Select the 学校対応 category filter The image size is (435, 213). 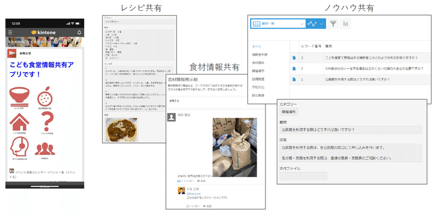point(258,87)
